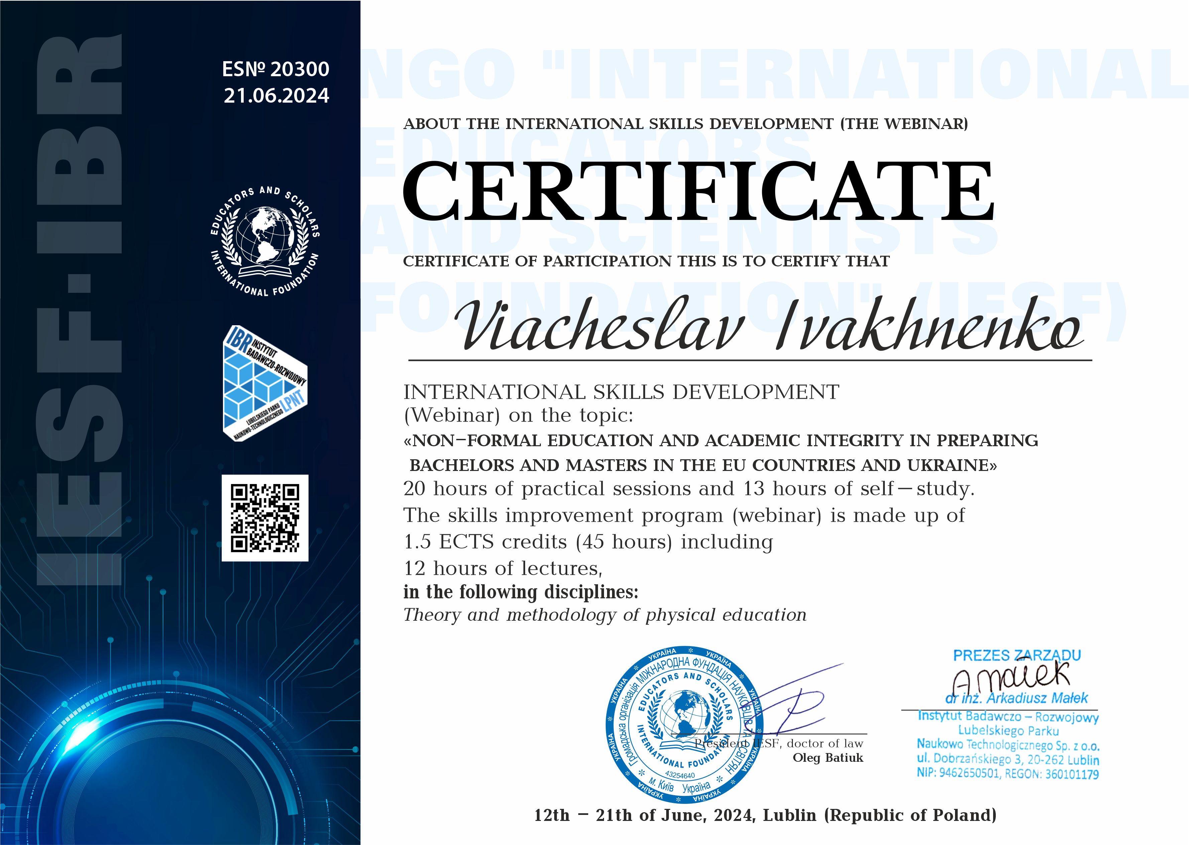Click the 21.06.2024 issue date
This screenshot has width=1189, height=845.
[x=276, y=96]
